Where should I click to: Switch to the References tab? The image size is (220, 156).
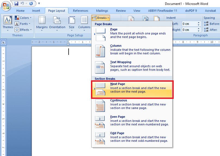pyautogui.click(x=81, y=11)
